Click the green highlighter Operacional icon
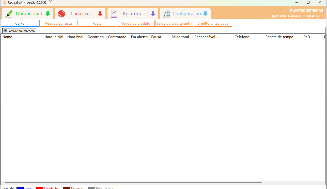The height and width of the screenshot is (189, 327). (x=9, y=13)
